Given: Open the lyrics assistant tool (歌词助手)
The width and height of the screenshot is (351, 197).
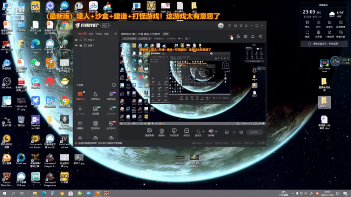Looking at the screenshot, I should pos(96,125).
